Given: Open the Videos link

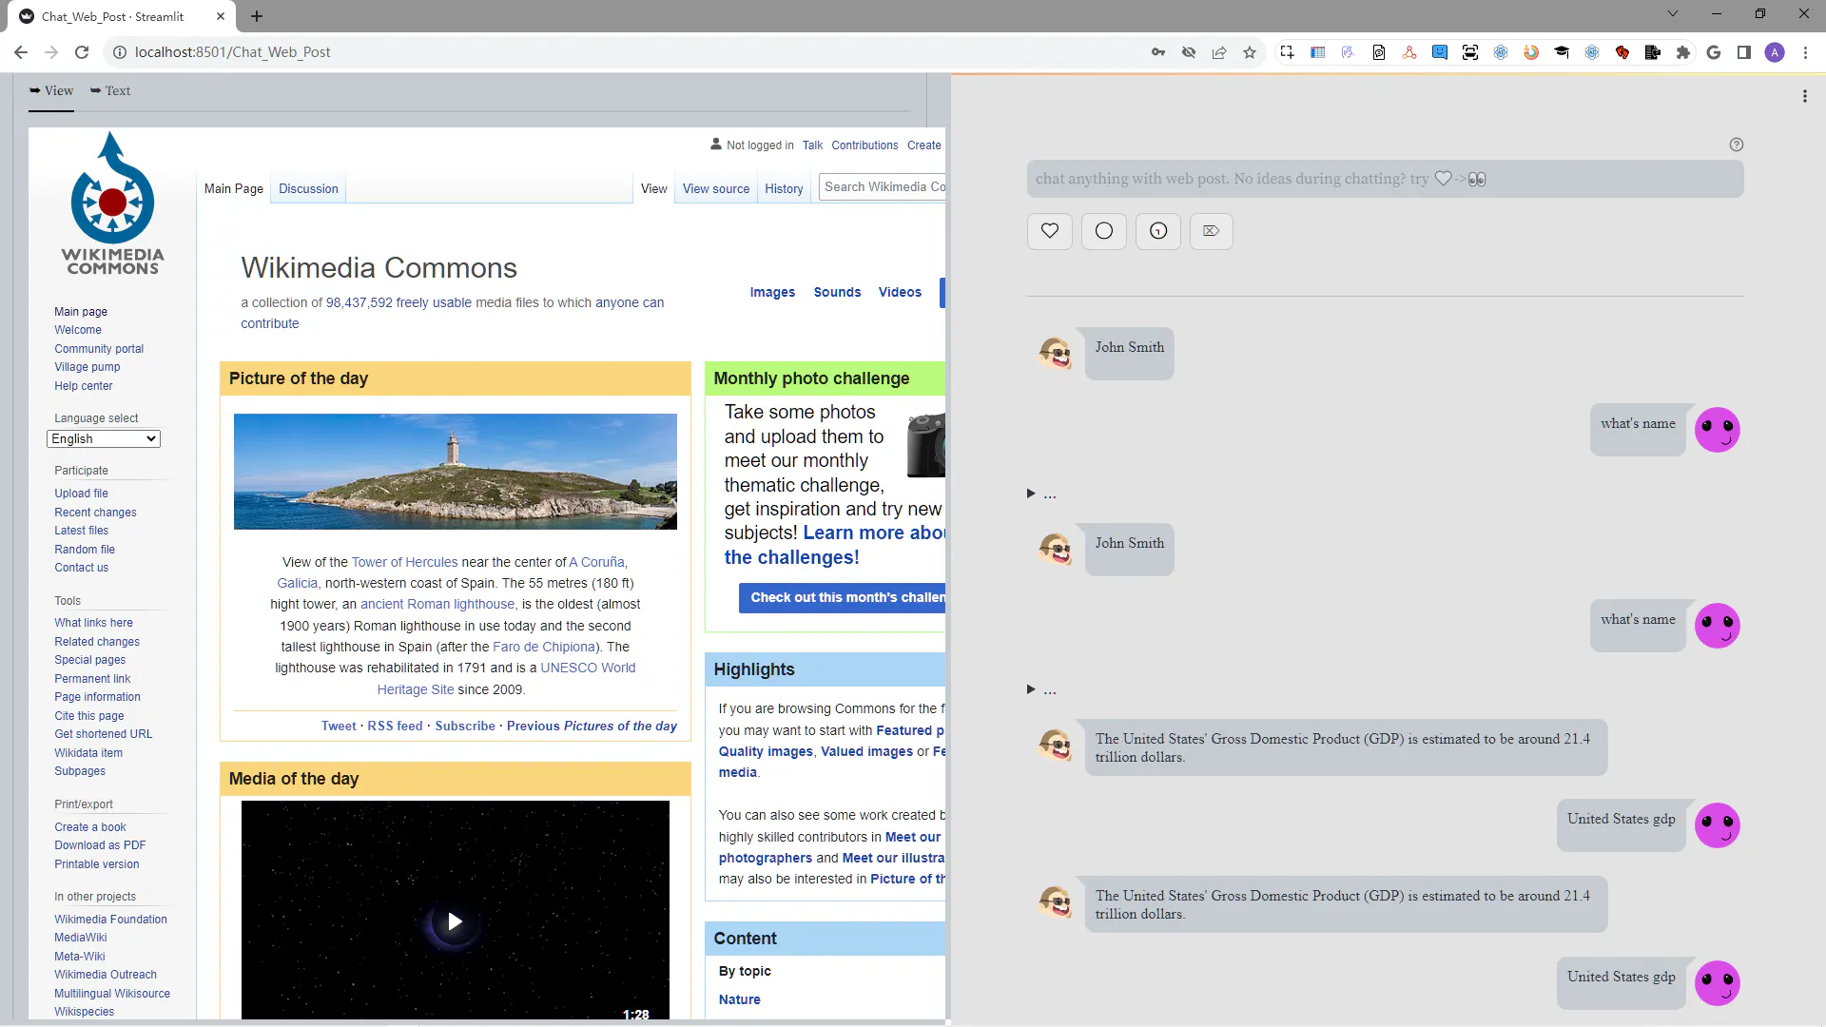Looking at the screenshot, I should coord(900,292).
